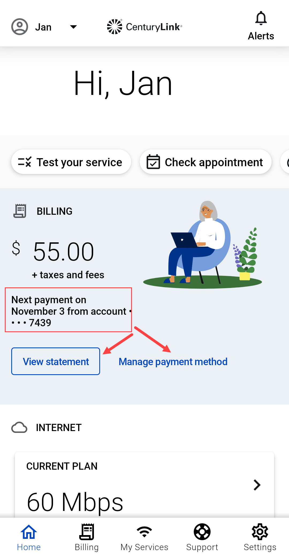Screen dimensions: 289x556
Task: Tap the $55.00 billing amount
Action: (63, 252)
